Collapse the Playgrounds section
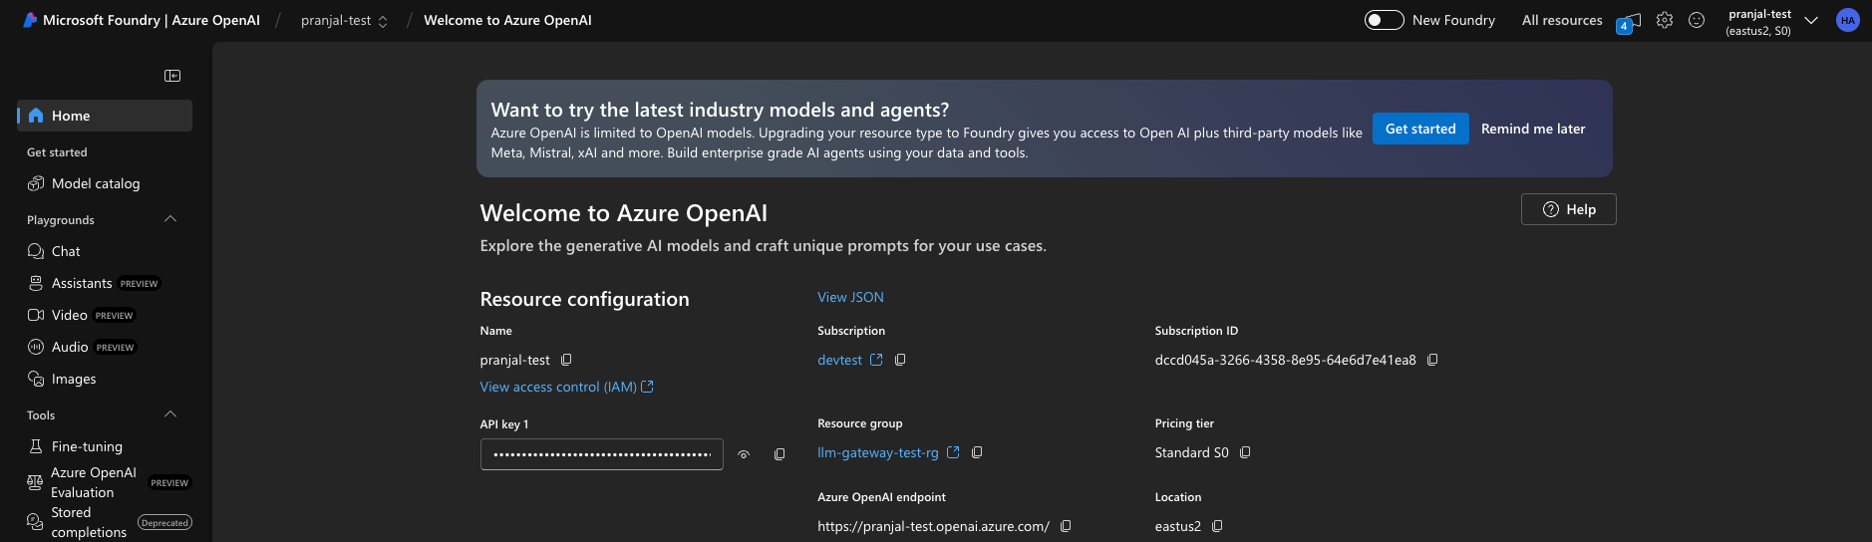Image resolution: width=1872 pixels, height=542 pixels. (x=170, y=219)
